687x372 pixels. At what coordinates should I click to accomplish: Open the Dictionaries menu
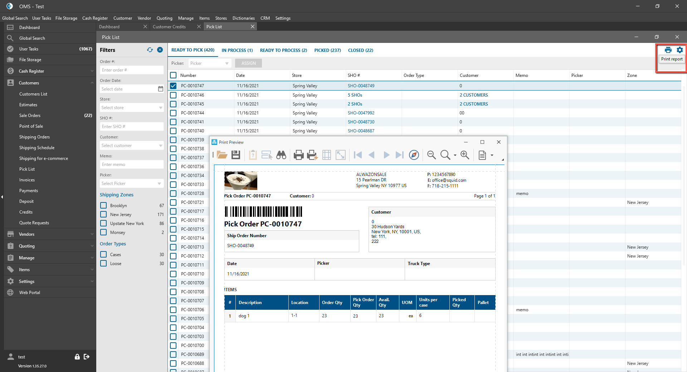243,18
